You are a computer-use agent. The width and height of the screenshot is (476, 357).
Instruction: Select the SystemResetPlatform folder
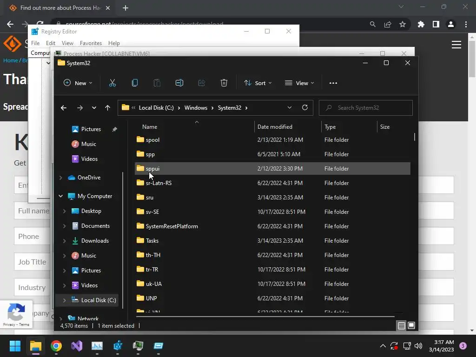click(272, 226)
